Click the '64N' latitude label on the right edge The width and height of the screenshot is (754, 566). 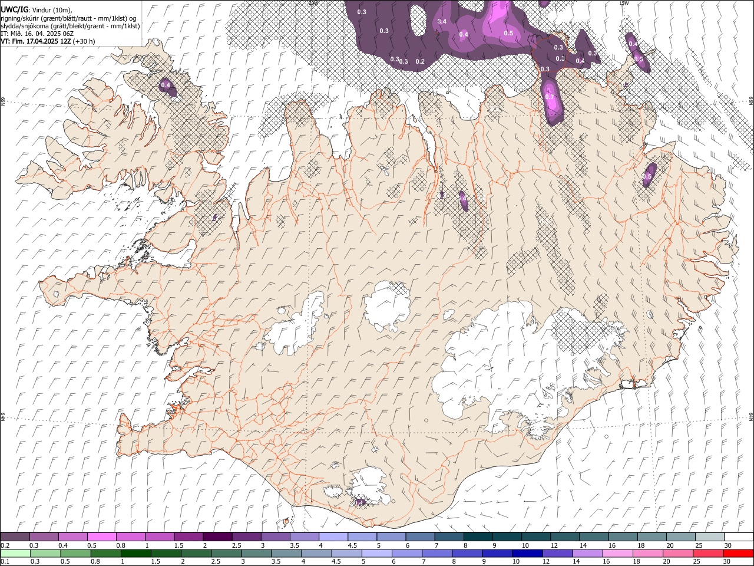tap(751, 416)
